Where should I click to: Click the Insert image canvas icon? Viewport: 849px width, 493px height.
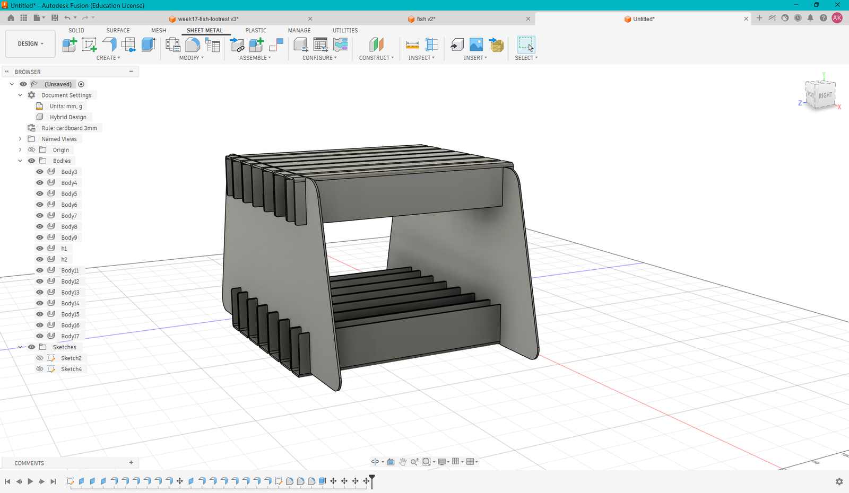(477, 45)
